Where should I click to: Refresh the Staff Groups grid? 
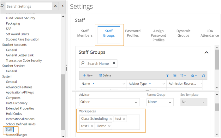click(x=204, y=76)
